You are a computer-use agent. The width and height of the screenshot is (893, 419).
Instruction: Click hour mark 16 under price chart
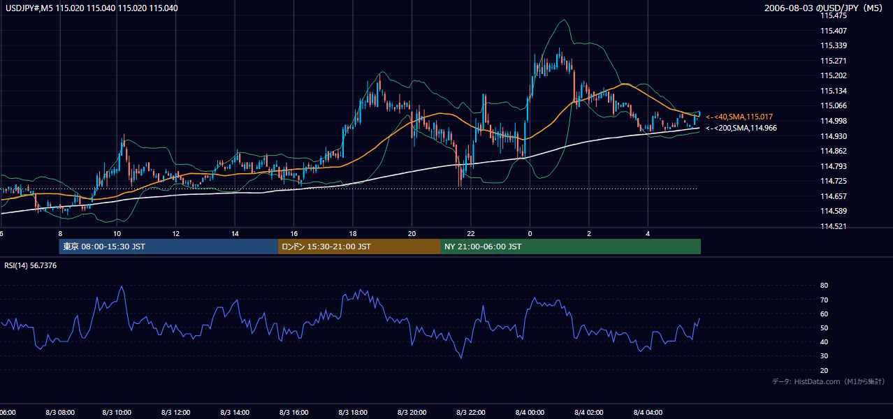(x=294, y=234)
